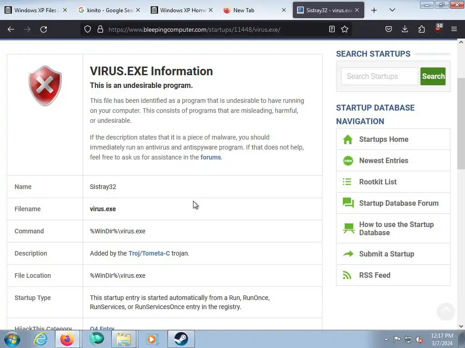Bookmark this page with the star
The image size is (465, 348).
tap(345, 29)
